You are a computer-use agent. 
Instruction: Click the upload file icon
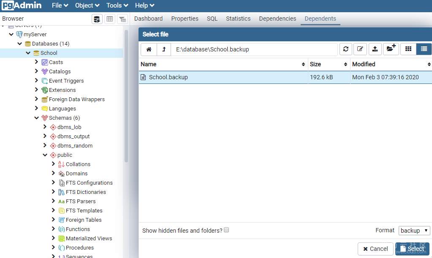pyautogui.click(x=375, y=49)
